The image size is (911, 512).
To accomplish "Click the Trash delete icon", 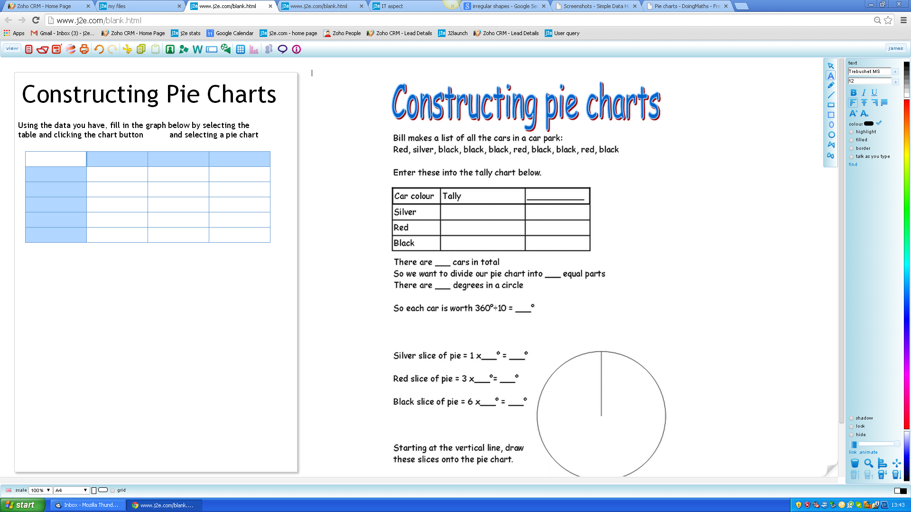I will pos(855,463).
